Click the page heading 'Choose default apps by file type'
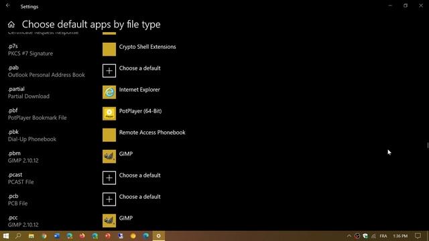The image size is (429, 241). 91,24
